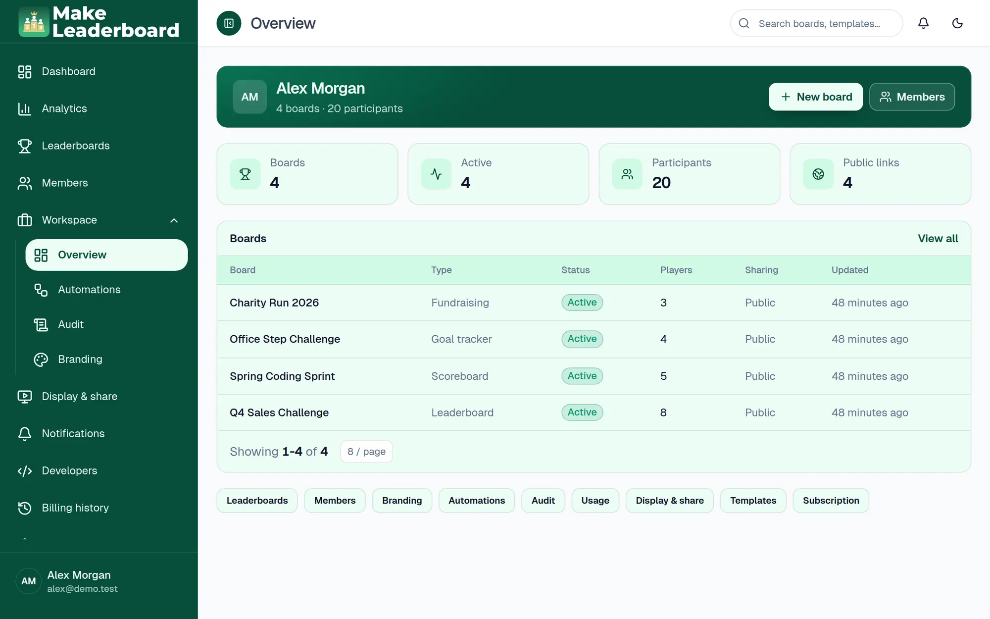990x619 pixels.
Task: Click the Billing history clock icon
Action: 25,508
